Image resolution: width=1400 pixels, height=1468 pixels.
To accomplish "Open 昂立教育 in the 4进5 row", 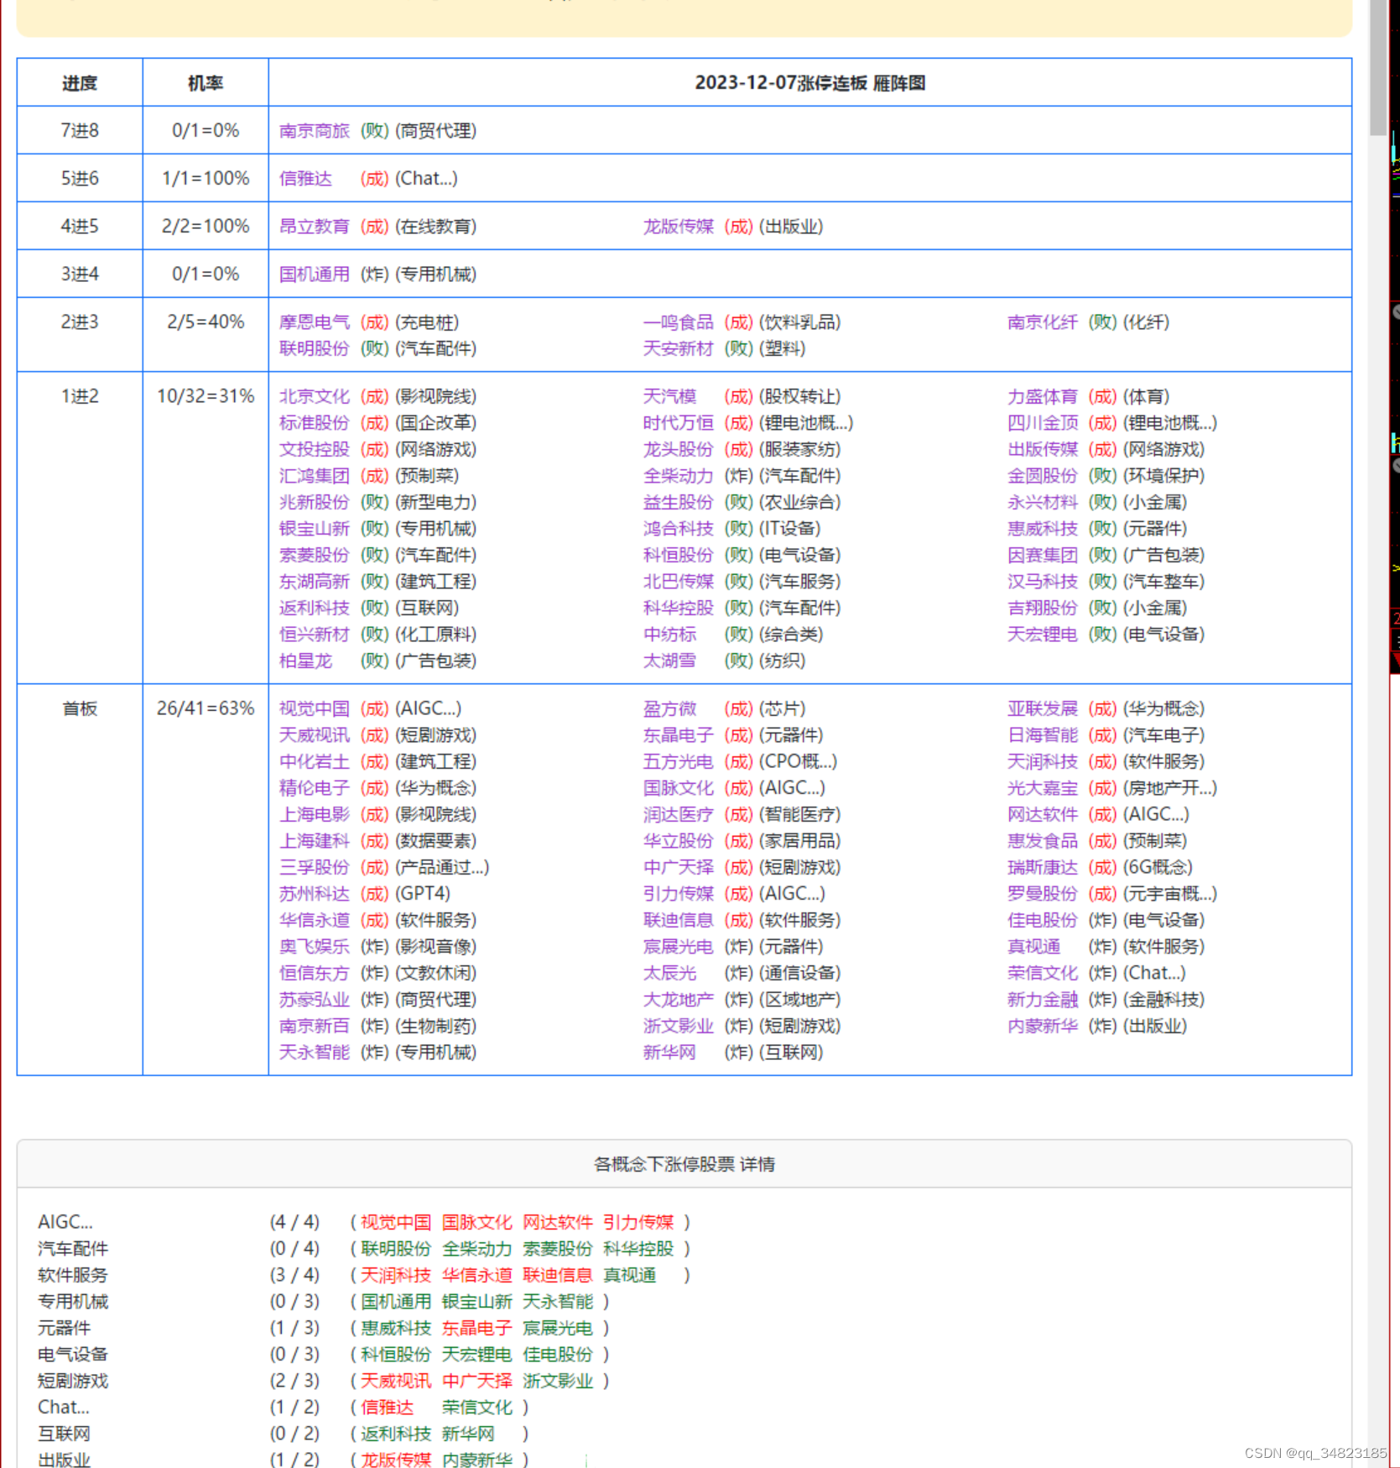I will click(x=314, y=227).
